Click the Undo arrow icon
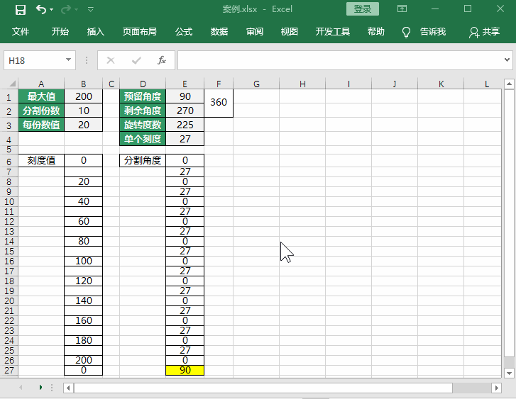This screenshot has width=516, height=399. click(x=41, y=9)
